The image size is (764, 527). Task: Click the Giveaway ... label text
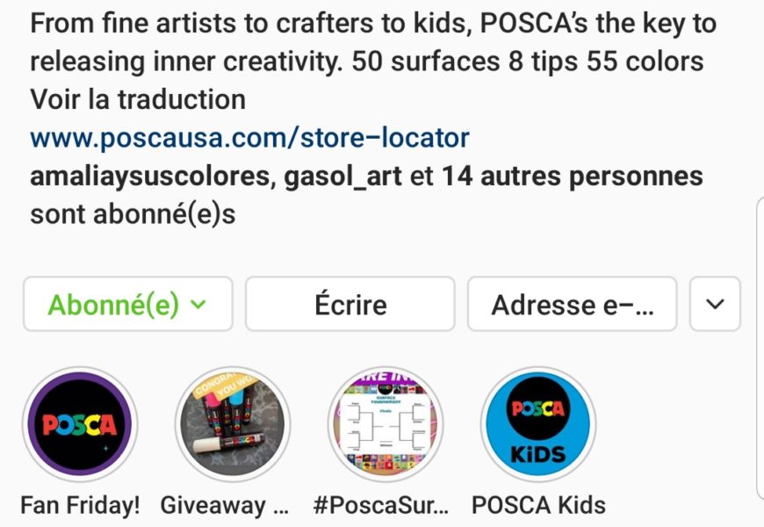click(225, 505)
